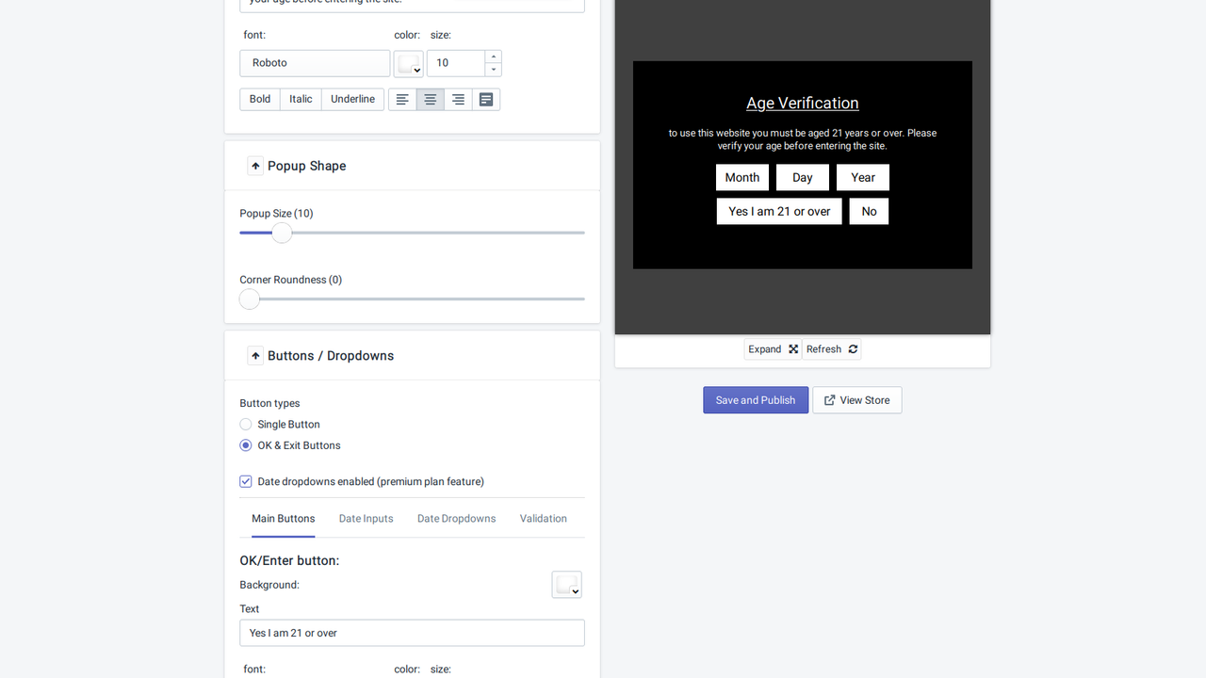Switch to Main Buttons tab
The image size is (1206, 678).
tap(284, 519)
